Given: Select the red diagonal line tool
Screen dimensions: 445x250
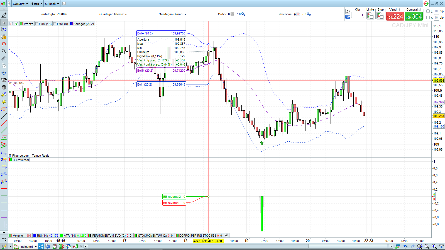Looking at the screenshot, I should (x=4, y=123).
